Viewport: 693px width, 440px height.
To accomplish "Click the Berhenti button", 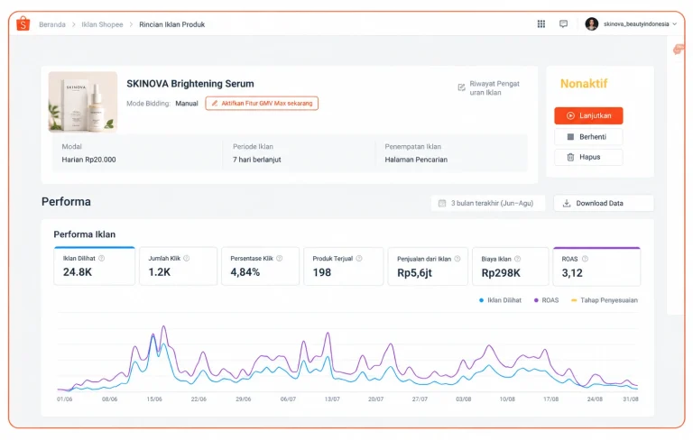I will click(588, 137).
